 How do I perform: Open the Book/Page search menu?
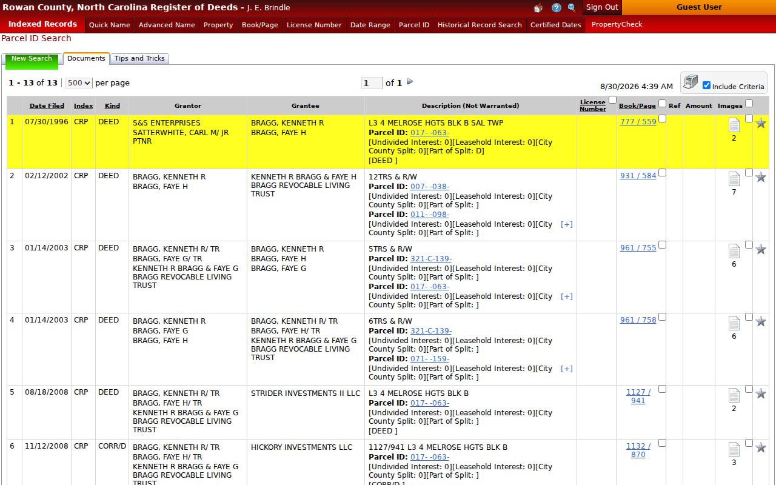pos(260,25)
